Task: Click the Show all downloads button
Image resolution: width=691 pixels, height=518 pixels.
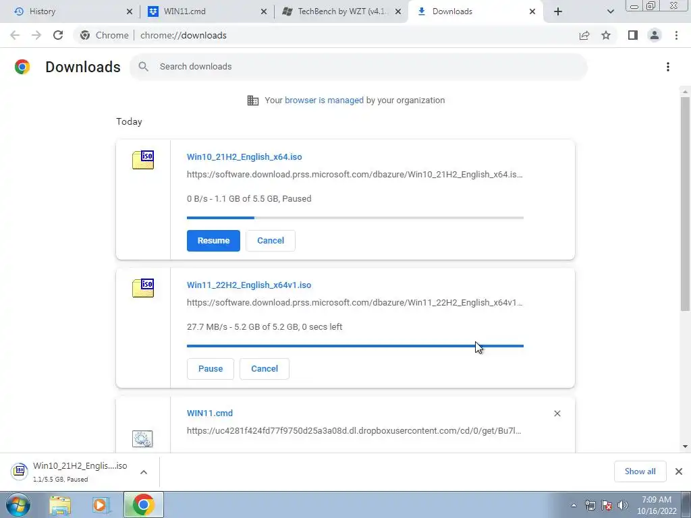Action: click(x=640, y=471)
